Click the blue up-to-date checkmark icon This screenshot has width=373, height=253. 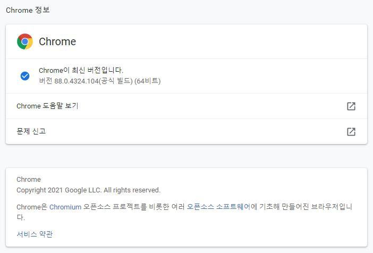click(x=25, y=76)
